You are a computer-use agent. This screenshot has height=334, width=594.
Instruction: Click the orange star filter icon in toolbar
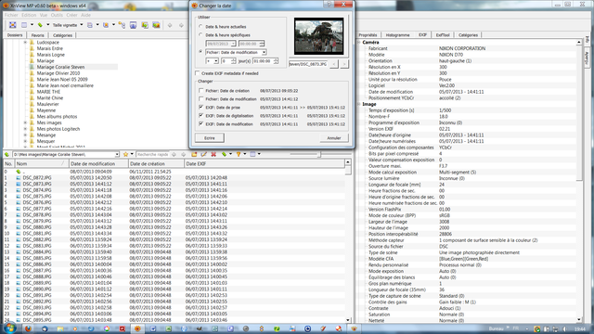point(106,25)
